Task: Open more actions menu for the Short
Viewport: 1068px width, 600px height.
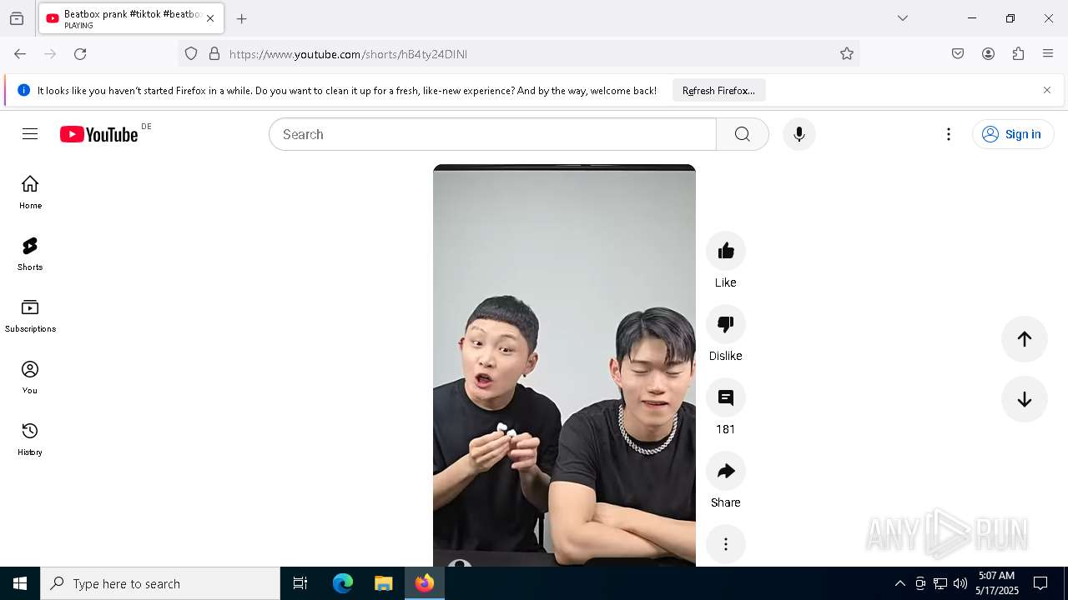Action: (x=726, y=544)
